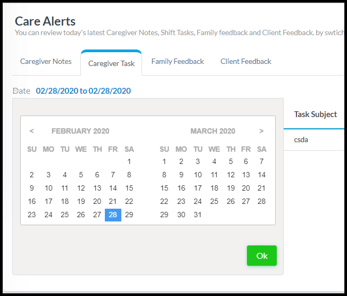The width and height of the screenshot is (347, 296).
Task: Choose February 14 in the calendar
Action: (x=113, y=188)
